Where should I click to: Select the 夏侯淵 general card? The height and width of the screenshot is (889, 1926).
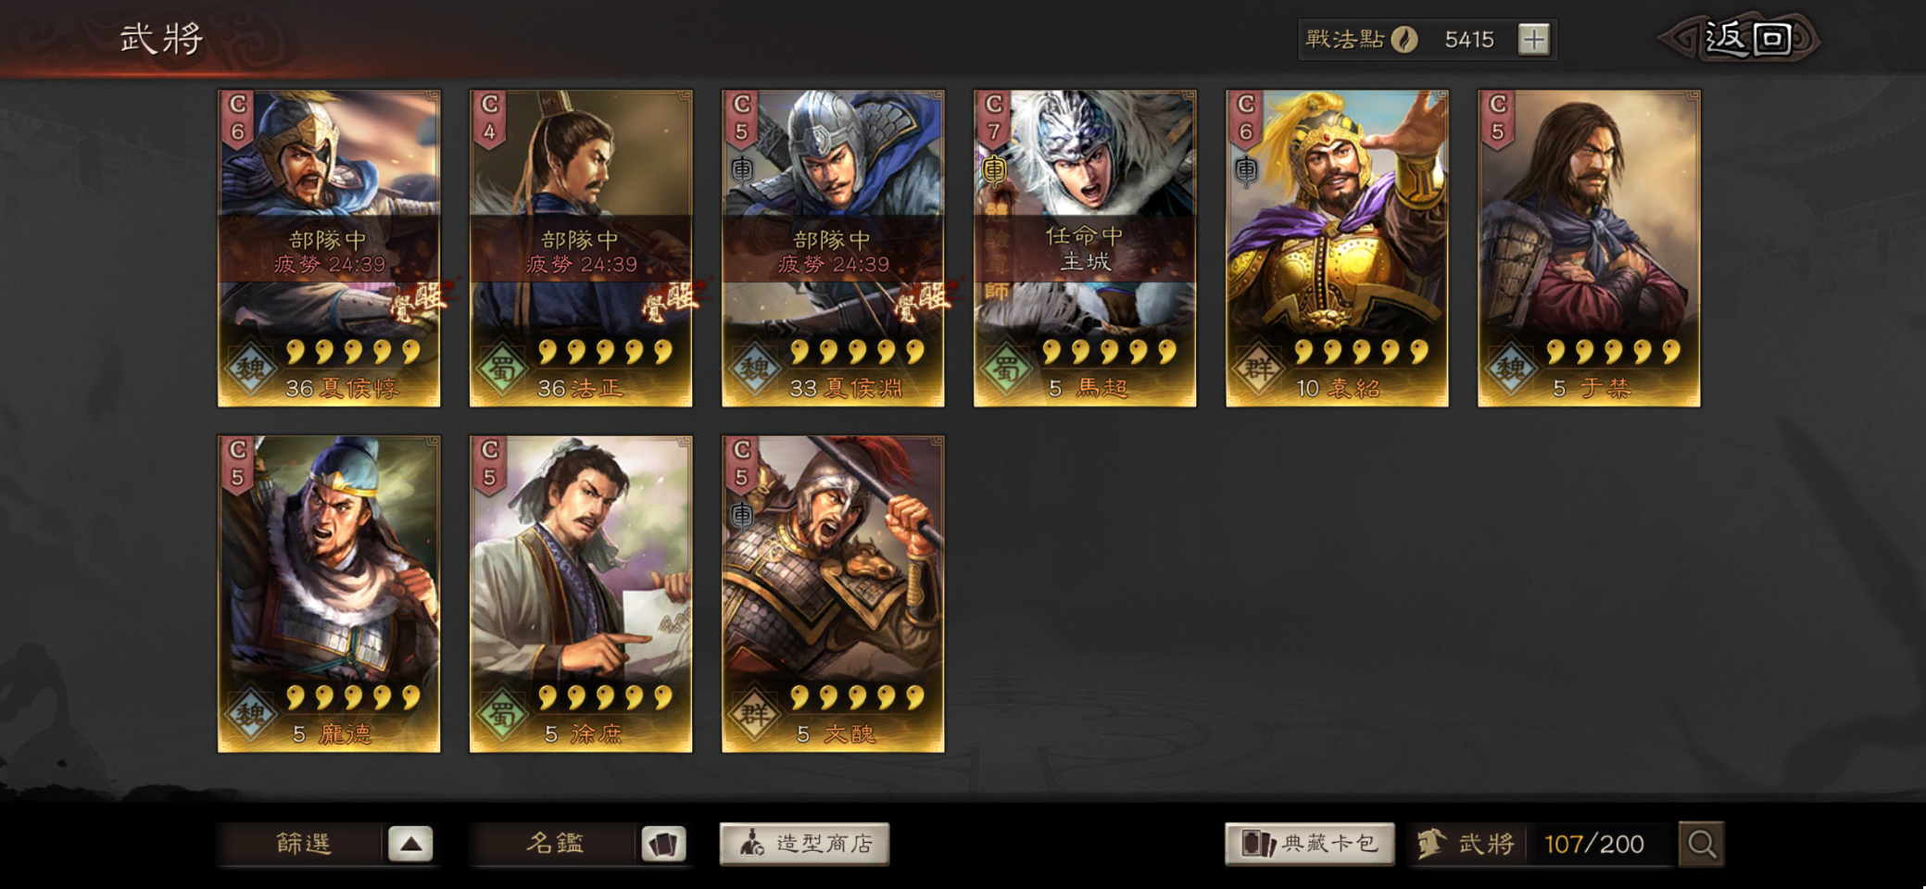(x=833, y=248)
